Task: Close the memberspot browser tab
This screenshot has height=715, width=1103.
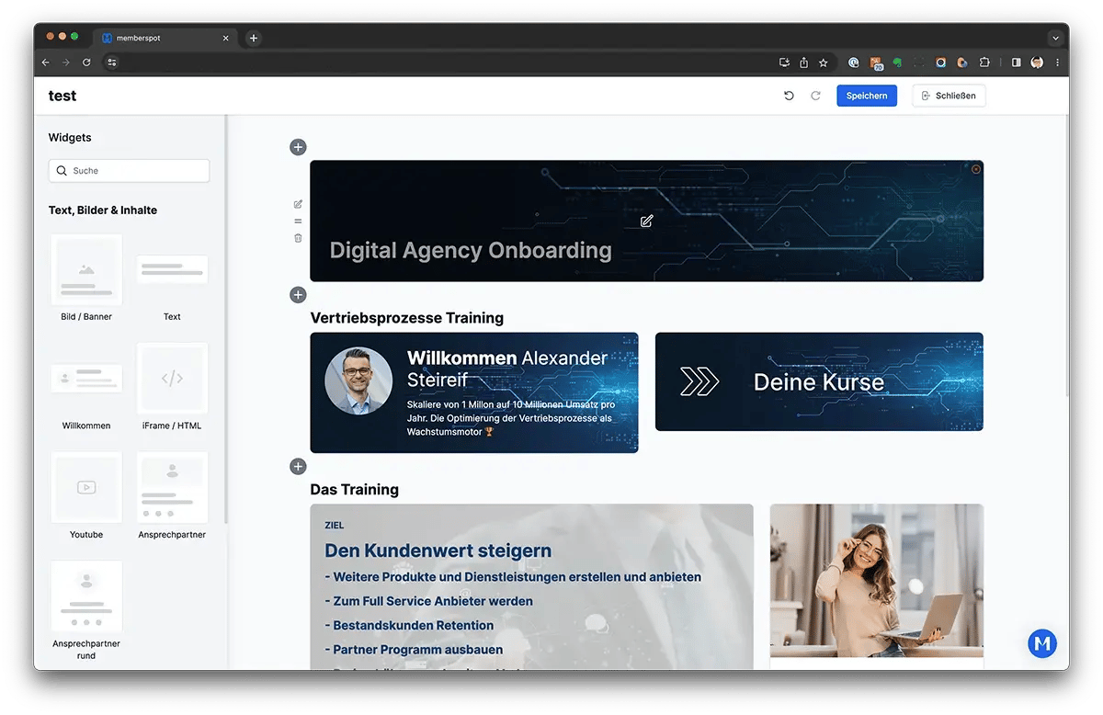Action: (226, 38)
